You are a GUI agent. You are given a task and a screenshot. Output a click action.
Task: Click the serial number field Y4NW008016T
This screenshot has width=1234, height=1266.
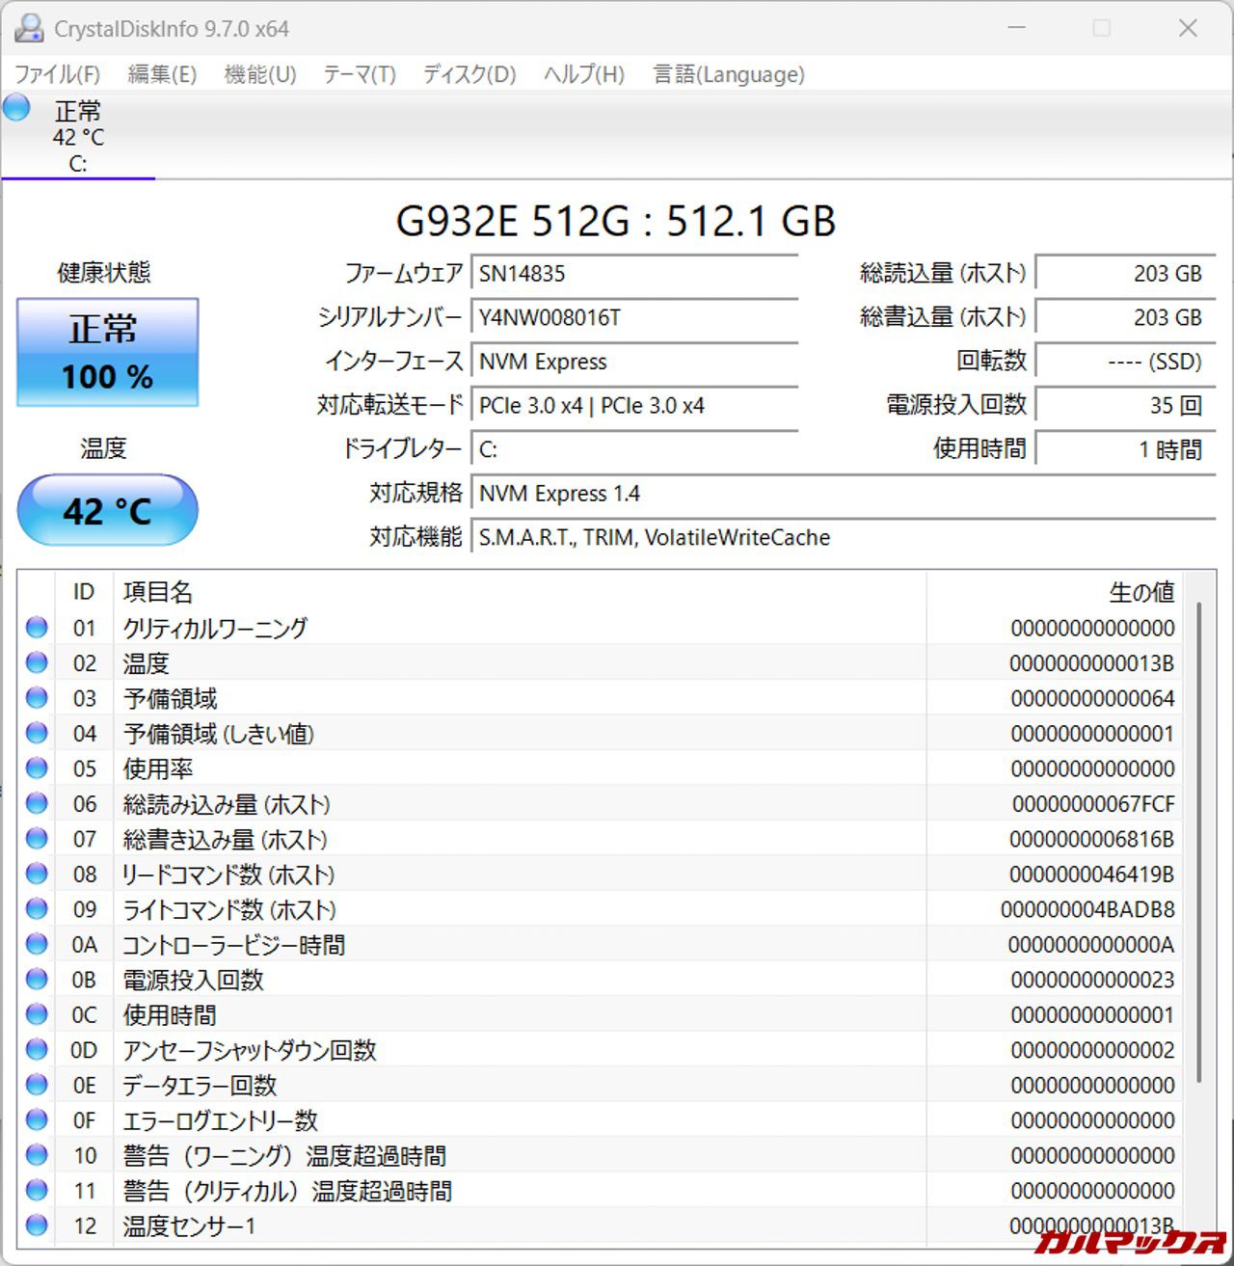(633, 317)
